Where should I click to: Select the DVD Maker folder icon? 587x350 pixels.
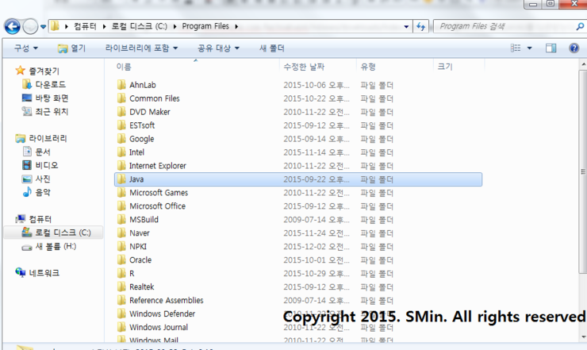(121, 112)
